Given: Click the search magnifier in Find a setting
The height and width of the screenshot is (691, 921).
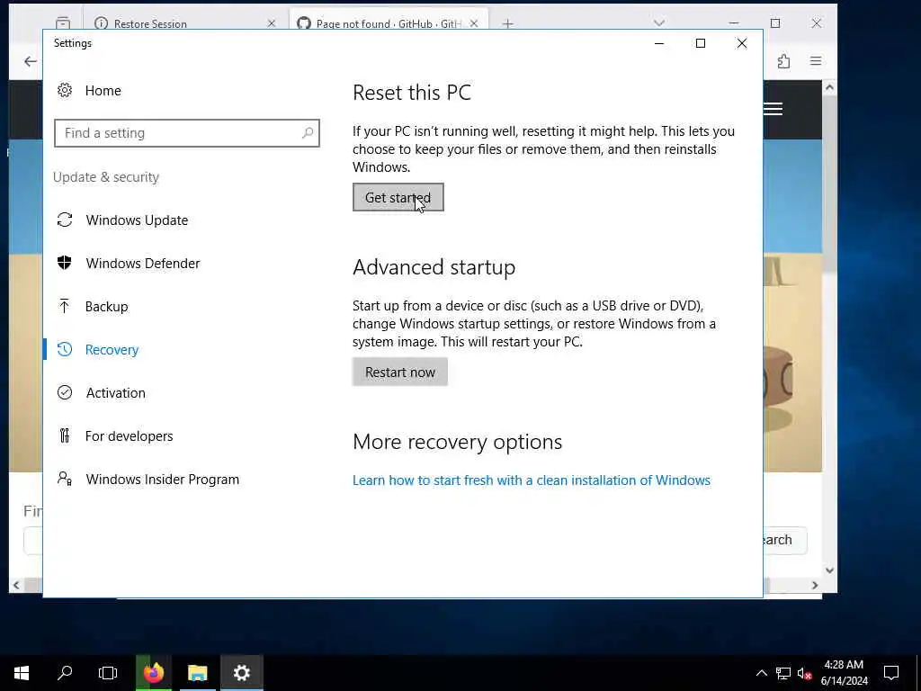Looking at the screenshot, I should point(308,133).
